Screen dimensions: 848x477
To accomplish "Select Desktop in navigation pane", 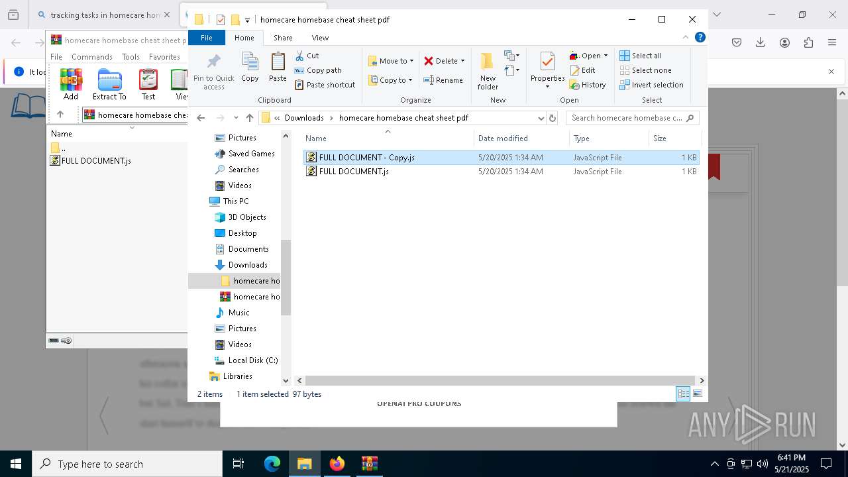I will 236,233.
